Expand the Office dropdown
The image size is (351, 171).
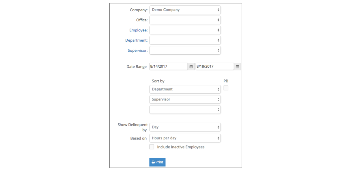[185, 20]
